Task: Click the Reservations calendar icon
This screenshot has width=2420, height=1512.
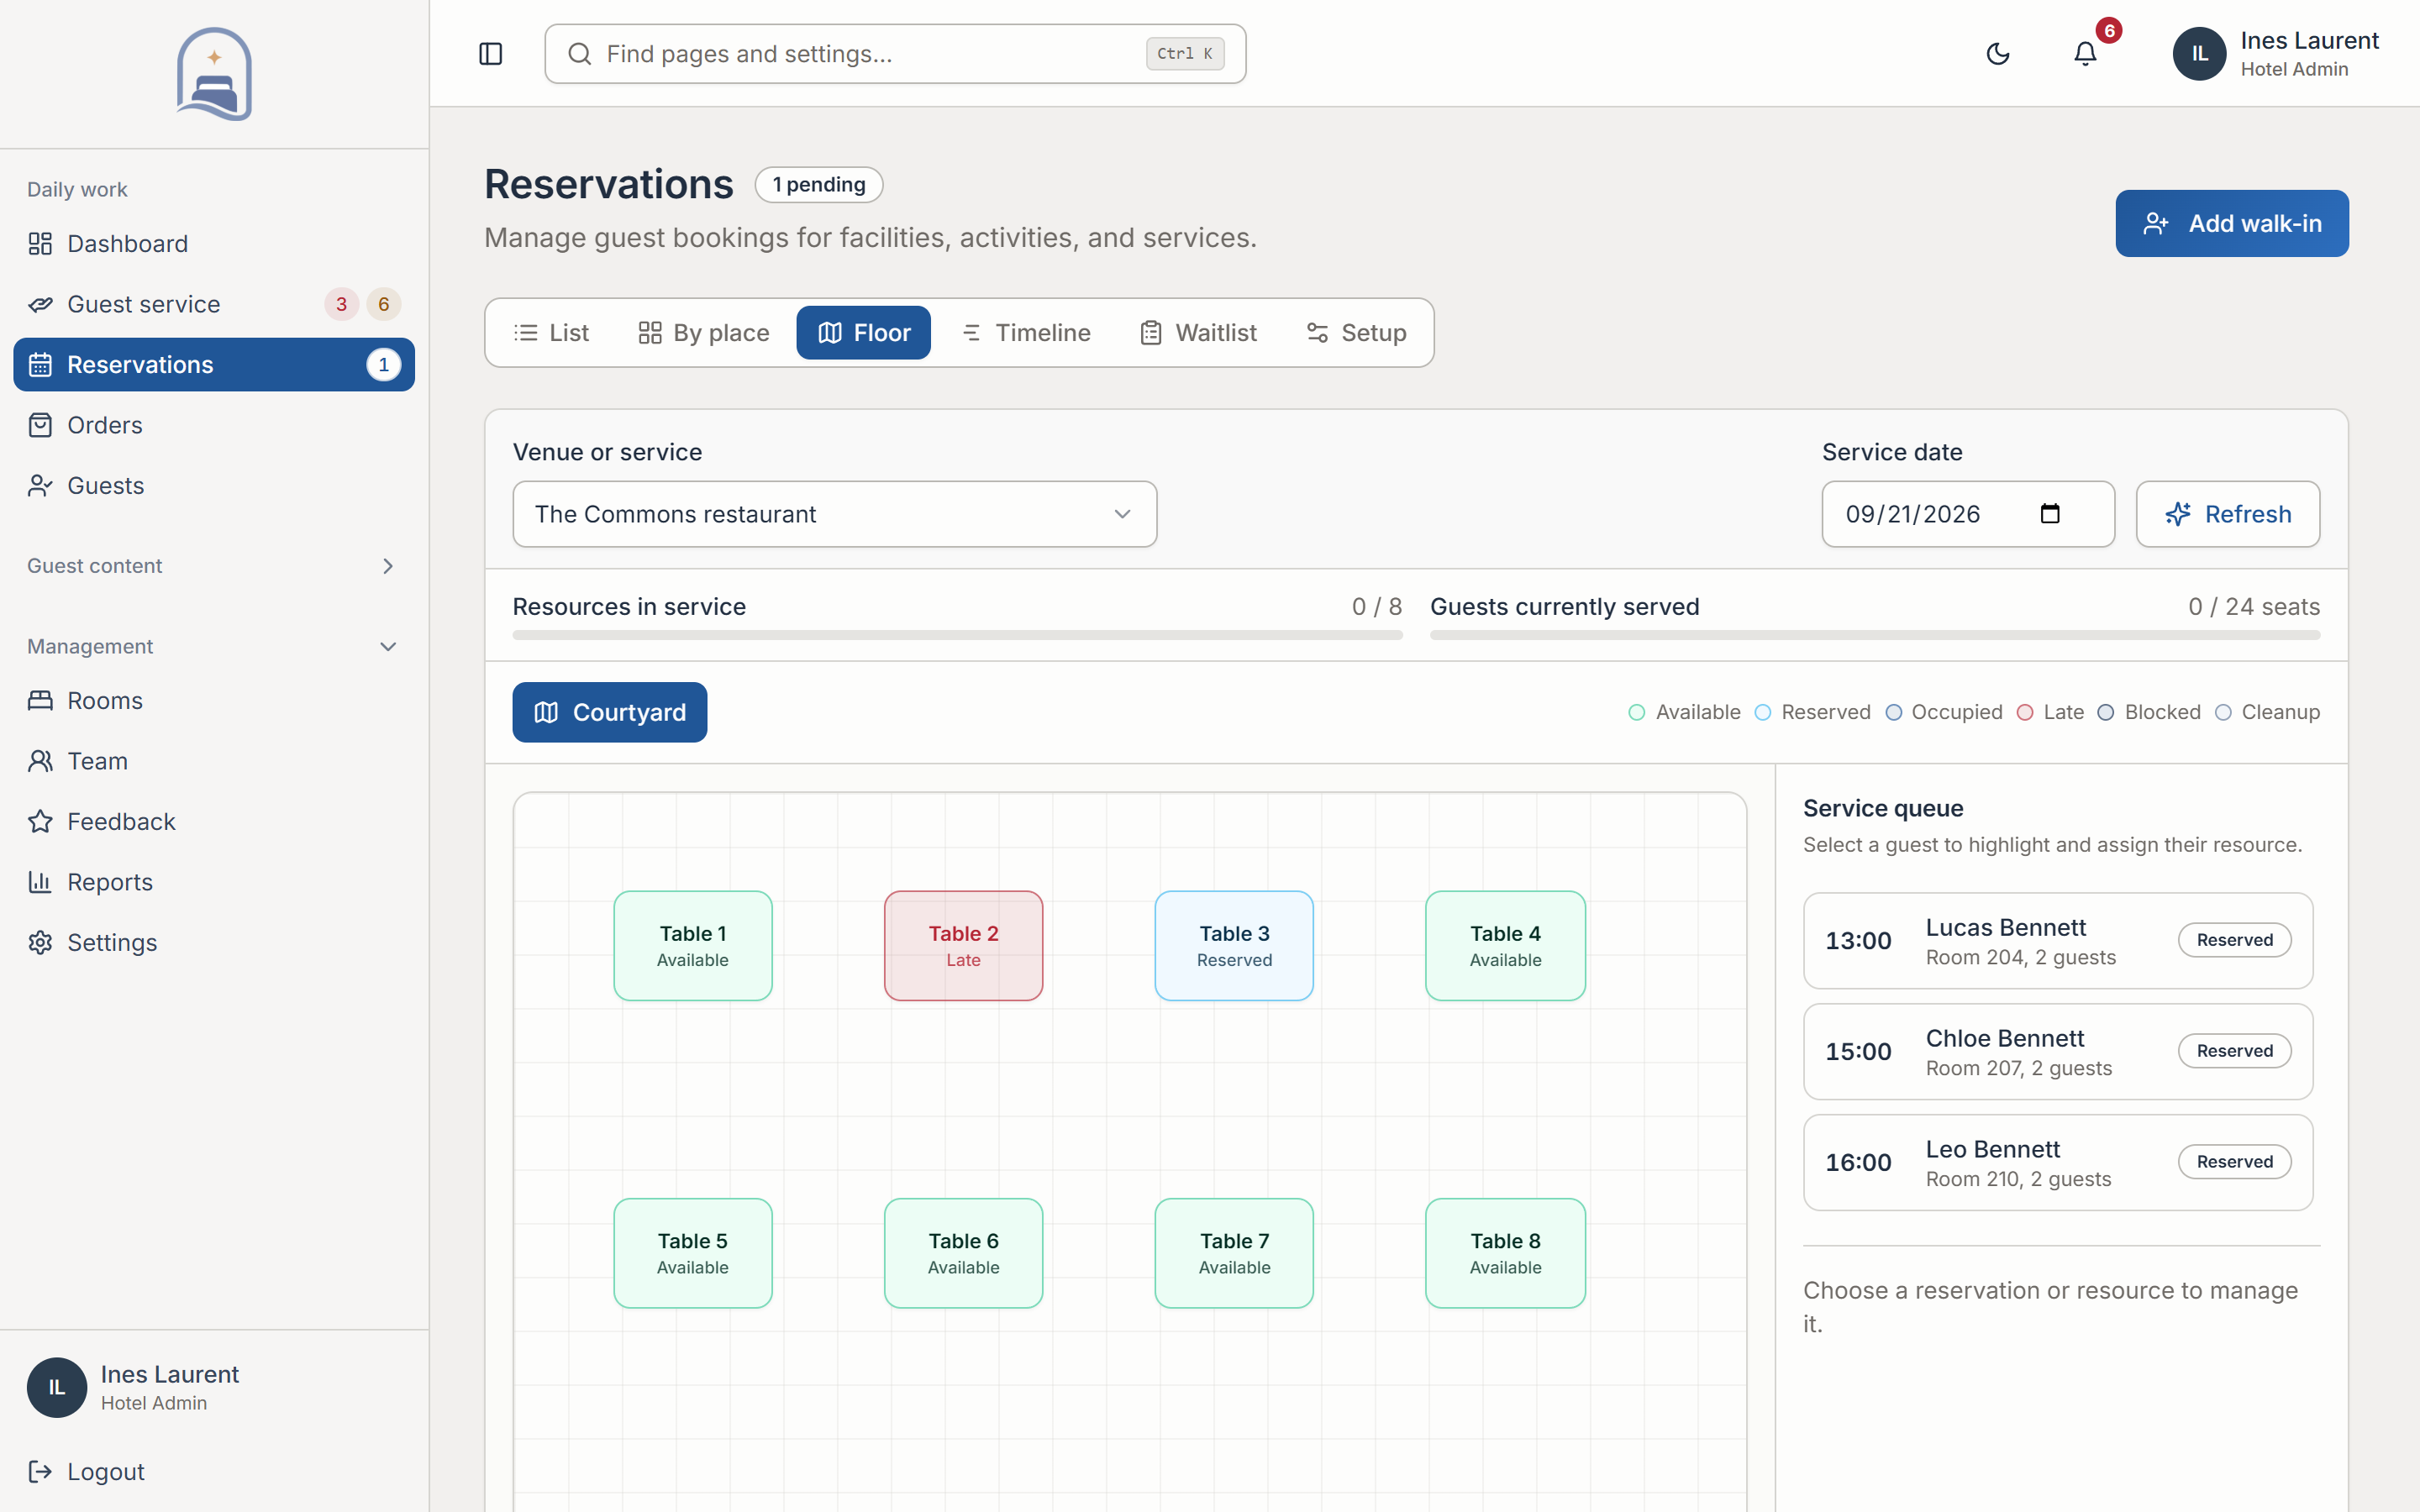Action: coord(40,365)
